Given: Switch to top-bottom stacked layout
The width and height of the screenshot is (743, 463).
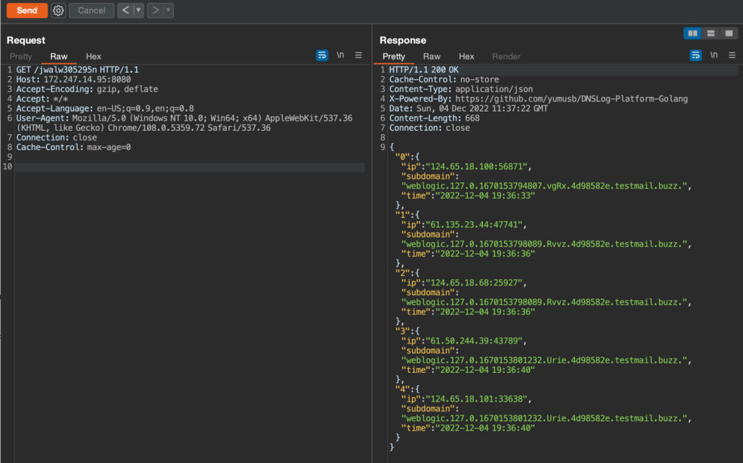Looking at the screenshot, I should pos(710,33).
